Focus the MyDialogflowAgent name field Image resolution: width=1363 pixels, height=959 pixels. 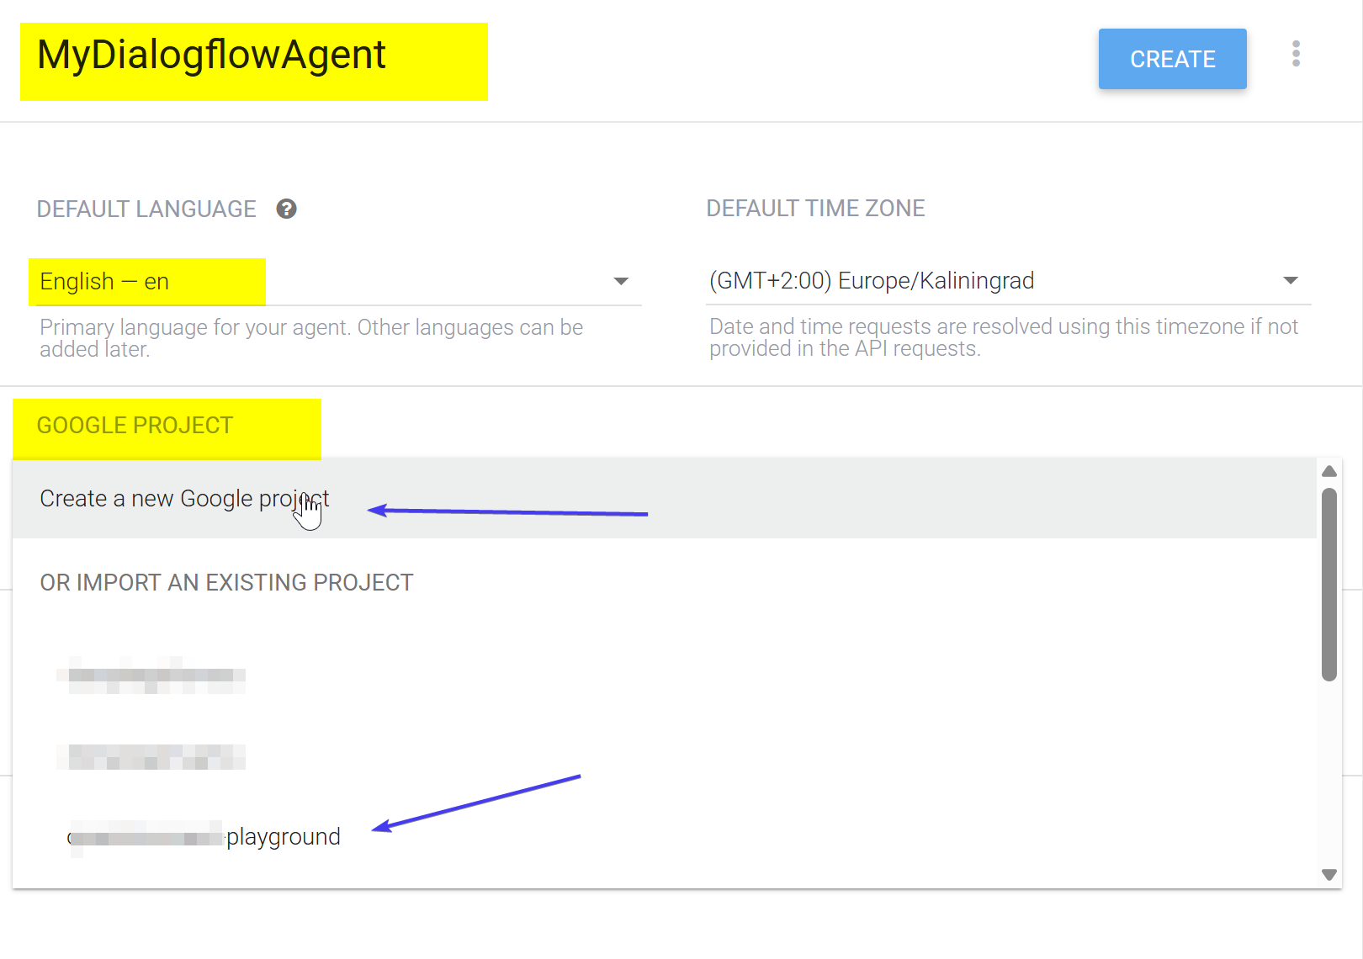pos(212,56)
